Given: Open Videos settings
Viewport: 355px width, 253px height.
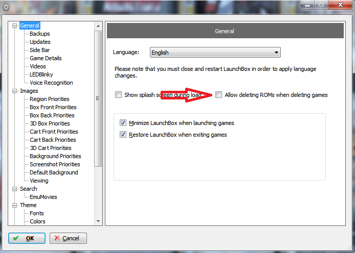Looking at the screenshot, I should [38, 66].
